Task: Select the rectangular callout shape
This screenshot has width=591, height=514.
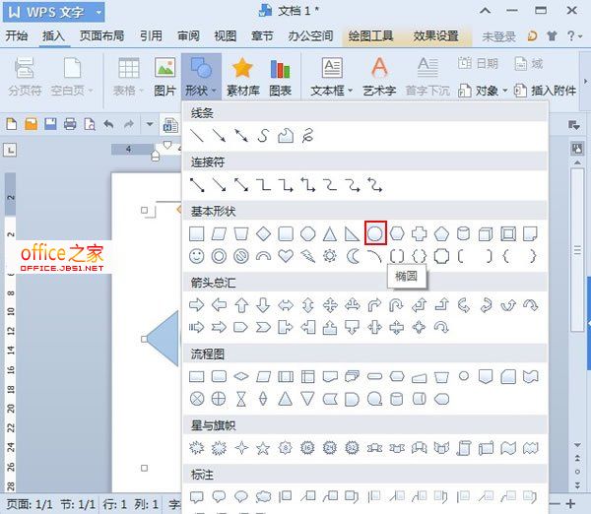Action: [x=197, y=497]
